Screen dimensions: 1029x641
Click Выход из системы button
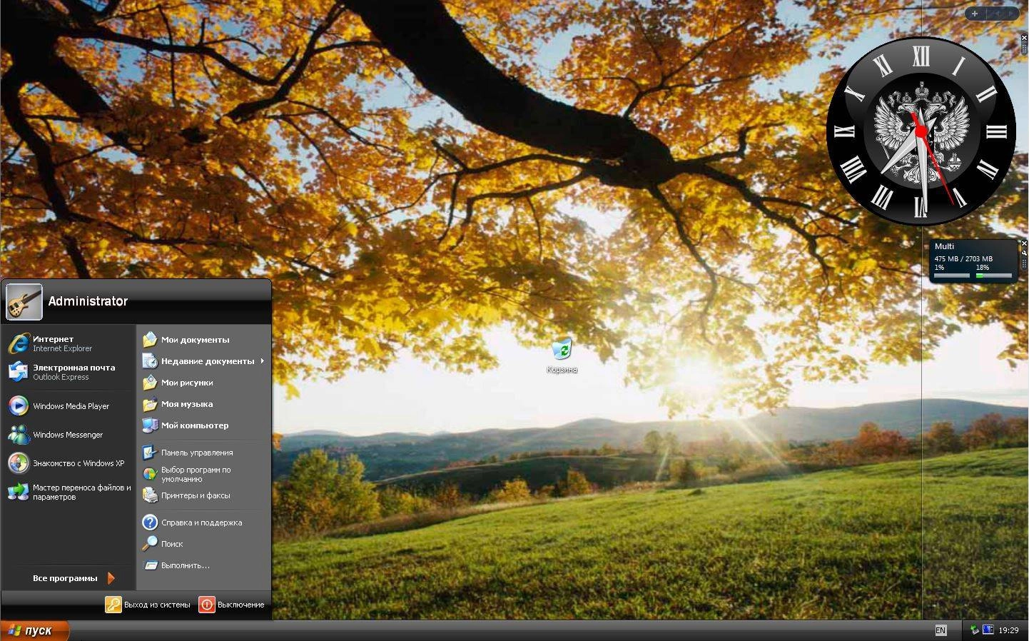148,605
